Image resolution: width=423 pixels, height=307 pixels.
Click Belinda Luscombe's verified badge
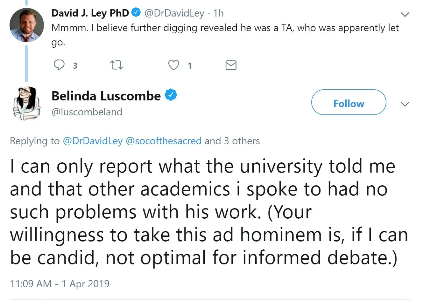[x=171, y=95]
